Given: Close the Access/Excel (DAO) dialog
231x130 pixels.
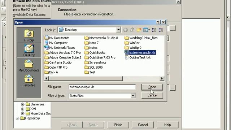Looking at the screenshot, I should [x=178, y=2].
